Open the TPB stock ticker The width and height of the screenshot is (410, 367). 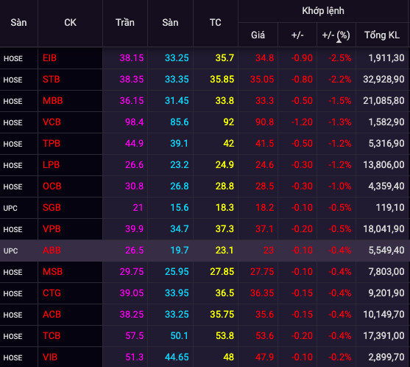(52, 144)
